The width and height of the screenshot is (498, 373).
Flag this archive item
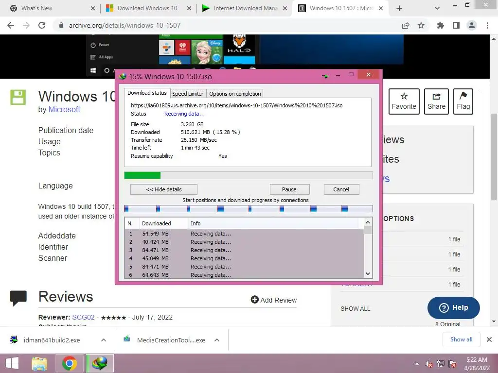pos(463,102)
